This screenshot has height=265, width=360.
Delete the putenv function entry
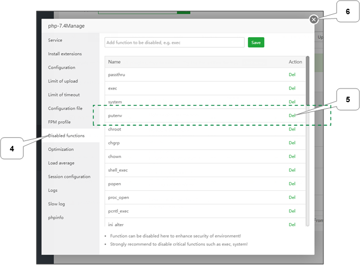(x=292, y=115)
